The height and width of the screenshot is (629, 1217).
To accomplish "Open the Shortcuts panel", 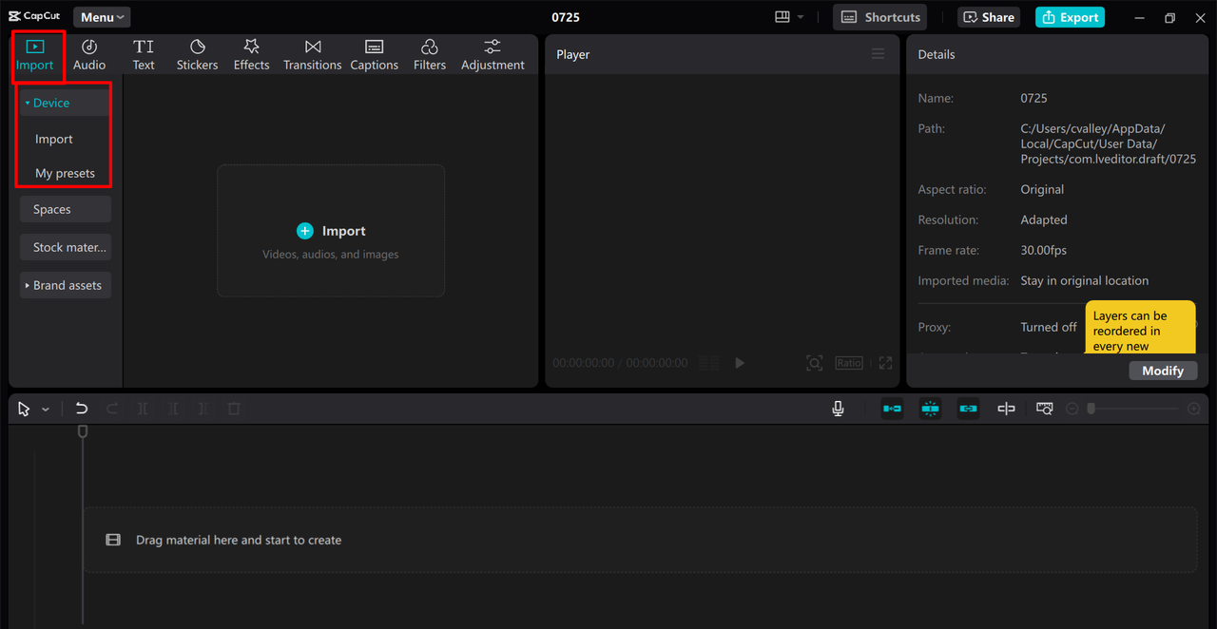I will [x=880, y=17].
